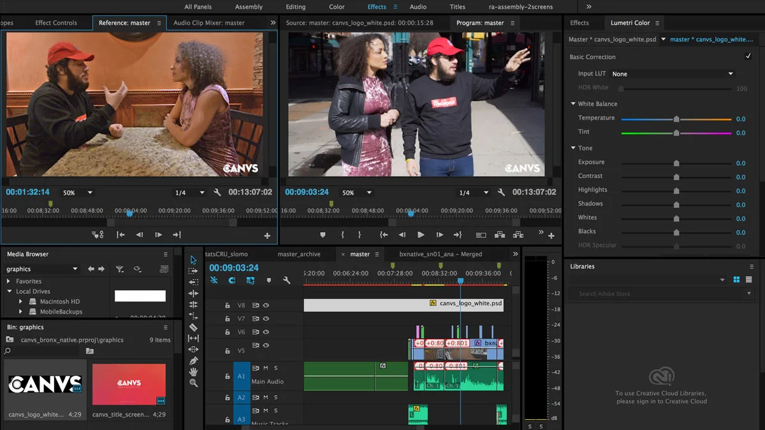Hide track V8 with eye icon
Screen dimensions: 765x430
(x=266, y=305)
